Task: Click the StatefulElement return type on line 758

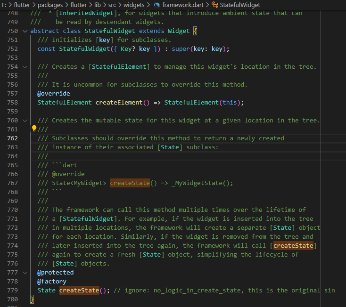Action: 65,103
